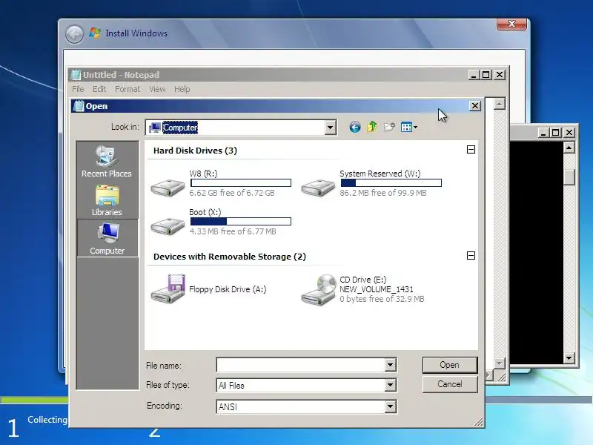The image size is (593, 445).
Task: Click the 6.62 GB free of 6.72 GB text
Action: coord(232,193)
